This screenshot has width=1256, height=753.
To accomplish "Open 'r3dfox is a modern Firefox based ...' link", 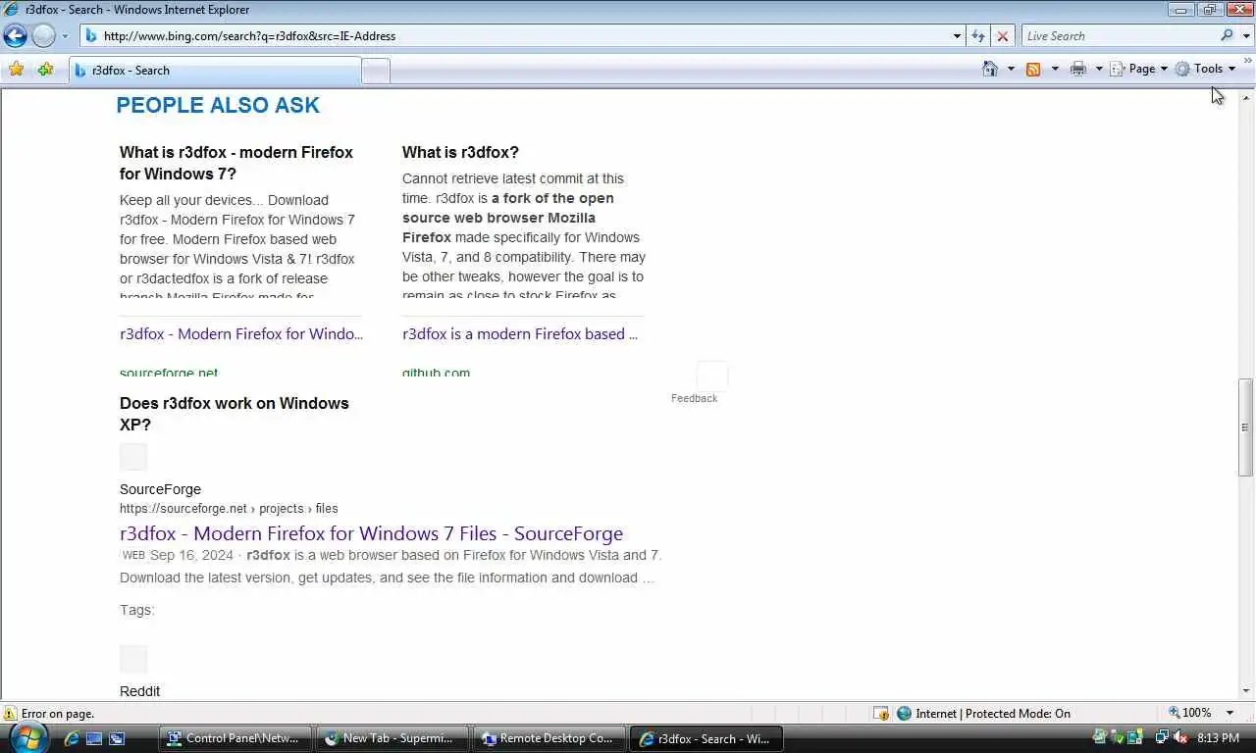I will [x=520, y=333].
